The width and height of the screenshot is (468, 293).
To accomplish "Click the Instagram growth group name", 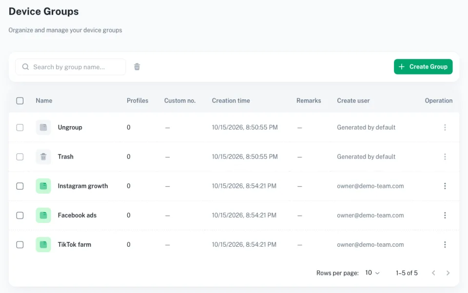I will coord(83,186).
